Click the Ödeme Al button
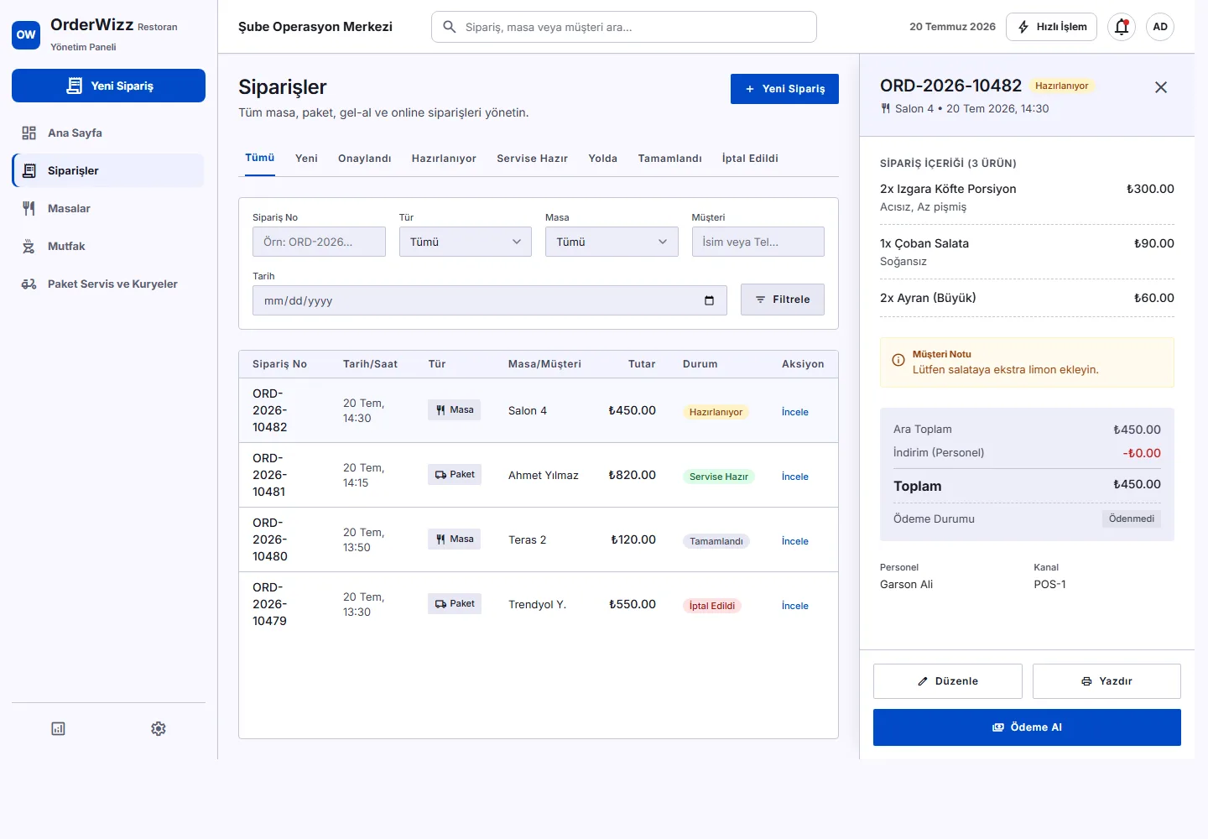Viewport: 1208px width, 839px height. [1027, 727]
